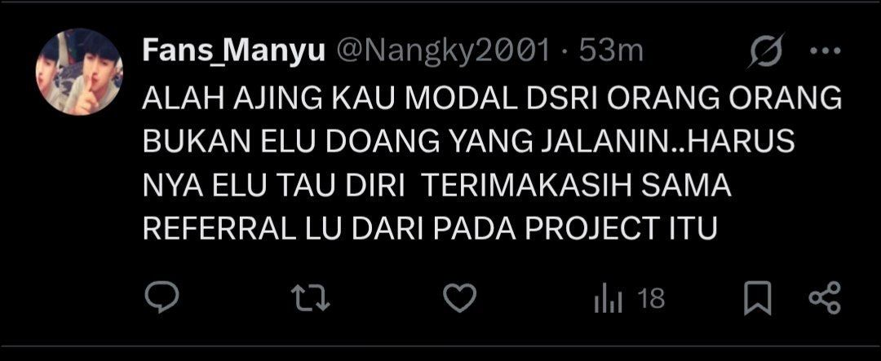Open the three-dot more options menu

(825, 51)
